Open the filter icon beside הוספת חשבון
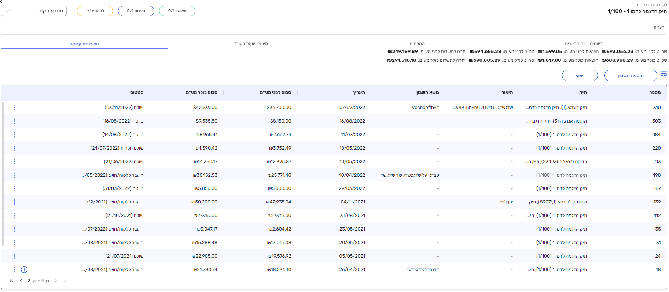 [x=664, y=74]
